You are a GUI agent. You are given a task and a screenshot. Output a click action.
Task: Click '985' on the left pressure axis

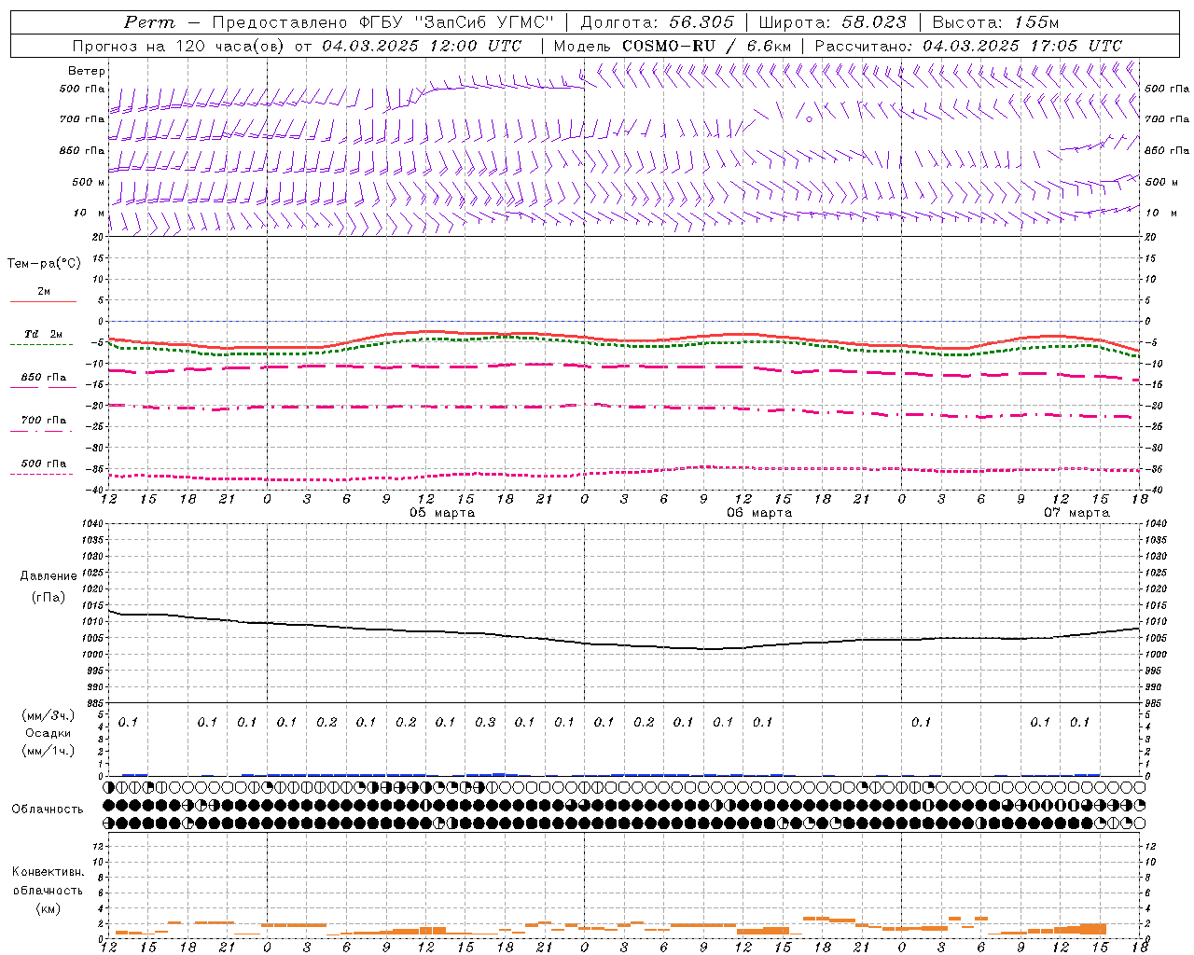pos(96,703)
